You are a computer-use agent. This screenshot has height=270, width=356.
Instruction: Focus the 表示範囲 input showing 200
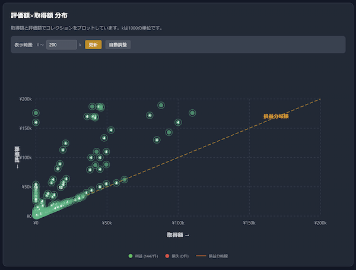62,45
